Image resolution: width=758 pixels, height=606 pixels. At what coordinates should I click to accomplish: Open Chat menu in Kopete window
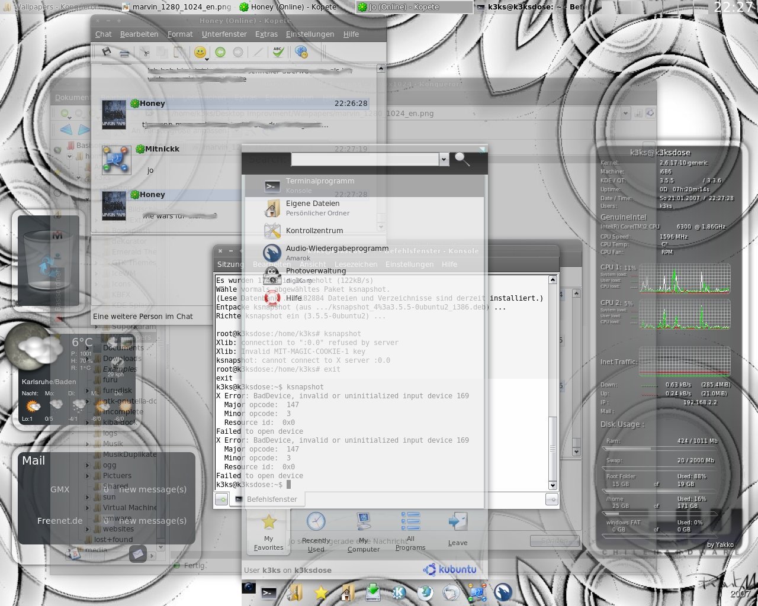tap(104, 34)
